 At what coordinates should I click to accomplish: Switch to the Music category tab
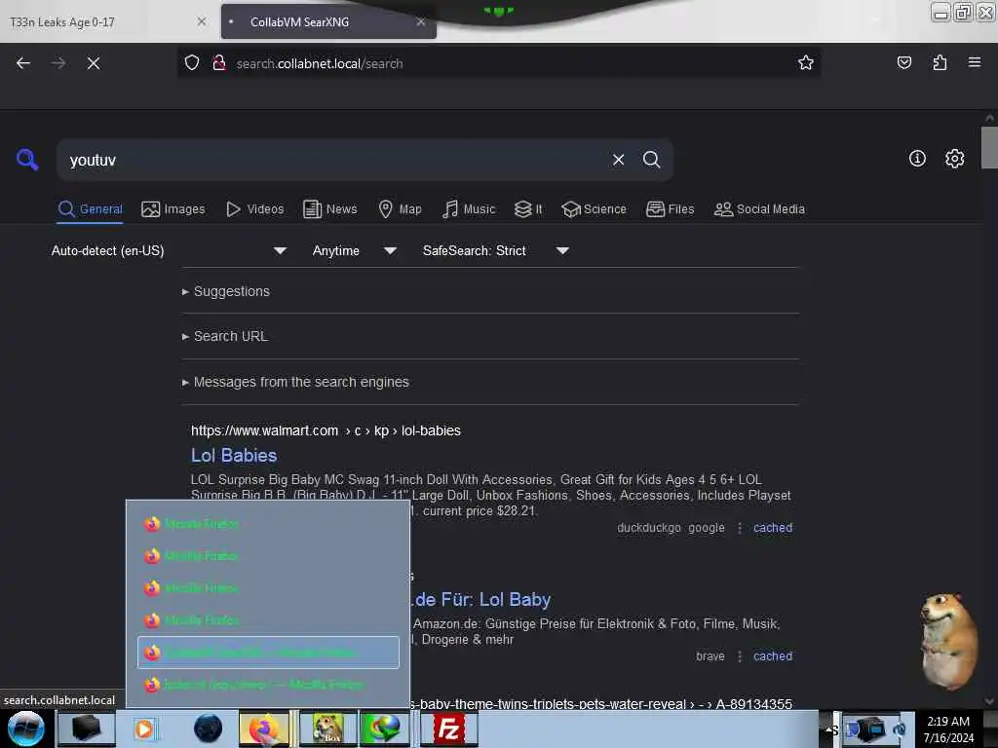[x=469, y=209]
